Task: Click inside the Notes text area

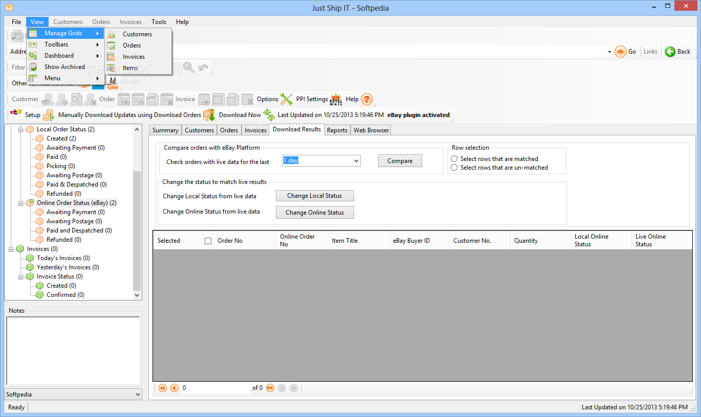Action: 73,351
